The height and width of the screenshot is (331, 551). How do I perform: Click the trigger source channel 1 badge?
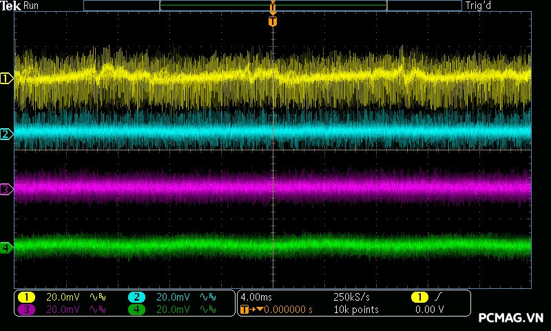419,297
